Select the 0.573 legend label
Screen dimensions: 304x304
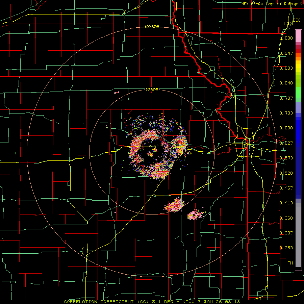(286, 158)
